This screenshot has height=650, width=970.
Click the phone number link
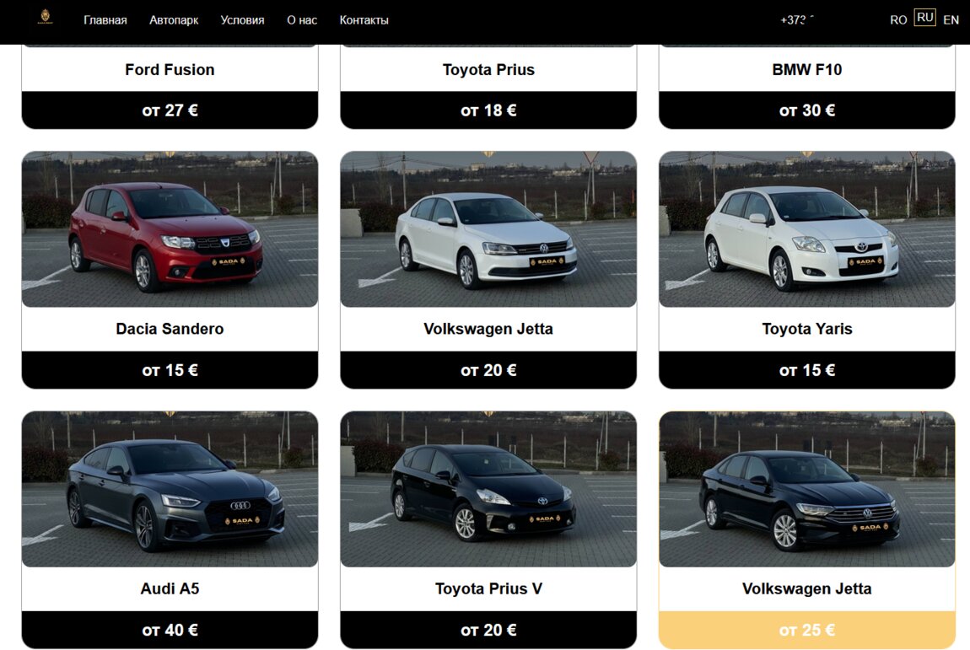pos(797,19)
